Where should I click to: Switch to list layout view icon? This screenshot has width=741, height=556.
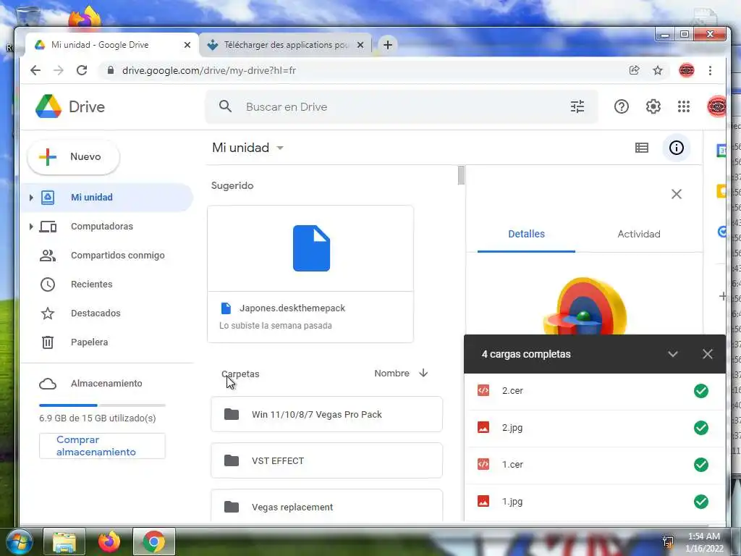tap(641, 148)
